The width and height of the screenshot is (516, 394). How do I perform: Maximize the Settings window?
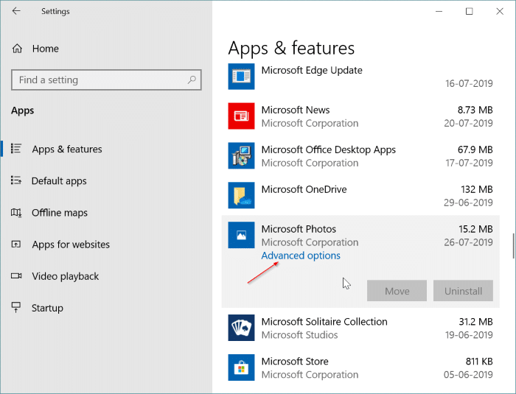pos(470,11)
